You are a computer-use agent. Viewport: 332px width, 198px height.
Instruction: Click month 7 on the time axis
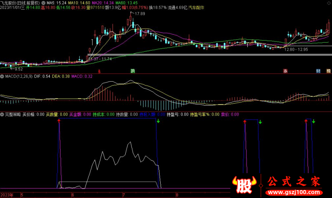point(123,194)
